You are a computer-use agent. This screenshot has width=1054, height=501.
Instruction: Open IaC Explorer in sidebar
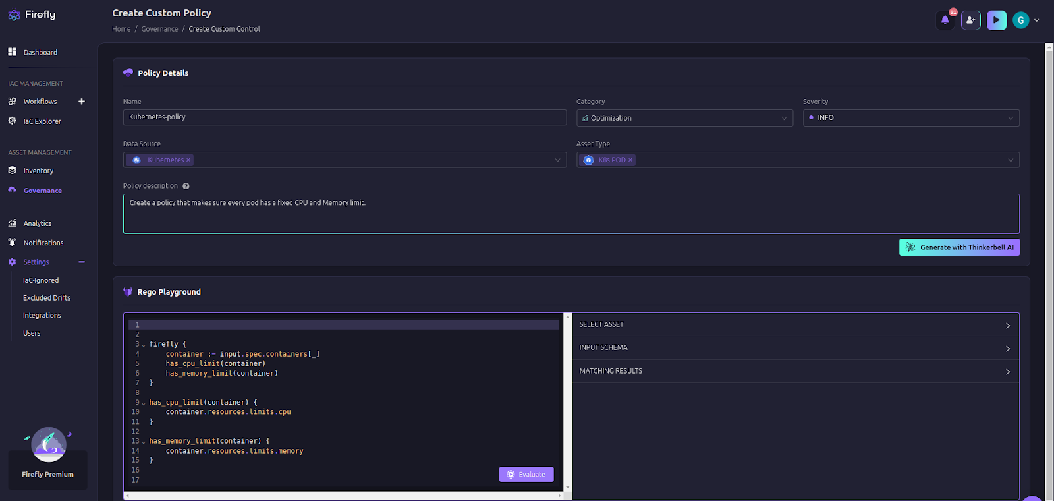click(42, 121)
